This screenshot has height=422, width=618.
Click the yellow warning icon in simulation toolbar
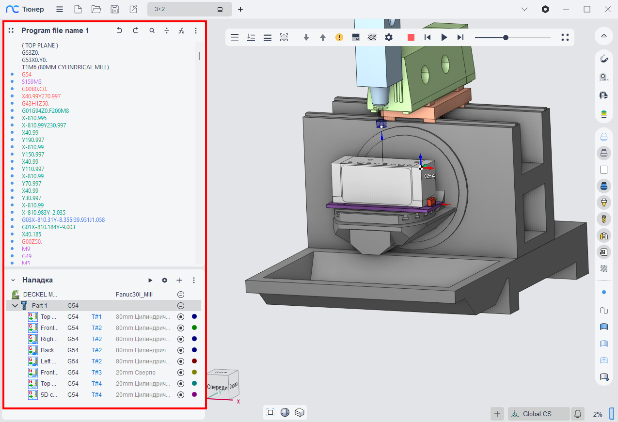click(x=339, y=37)
